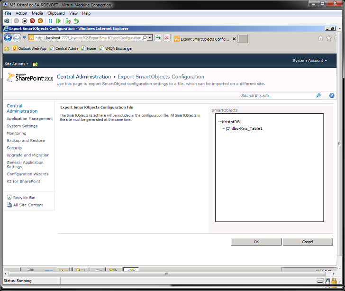Click Ctrl+Alt+Delete toolbar icon
Screen dimensions: 345x291
click(7, 21)
